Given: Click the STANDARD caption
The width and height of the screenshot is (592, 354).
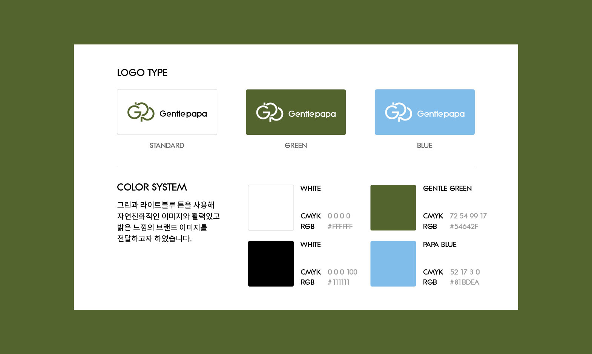Looking at the screenshot, I should (167, 145).
